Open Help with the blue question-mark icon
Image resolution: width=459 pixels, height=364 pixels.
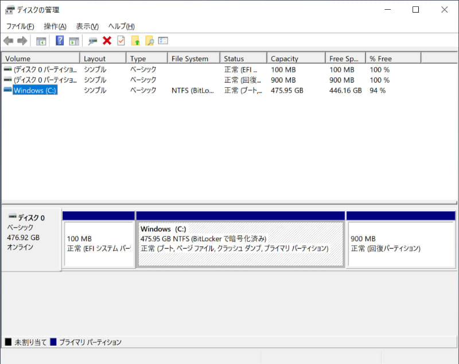click(x=60, y=40)
